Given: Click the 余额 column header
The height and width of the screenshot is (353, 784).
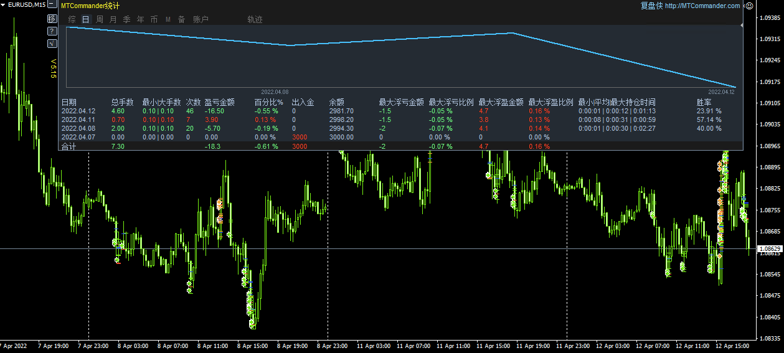Looking at the screenshot, I should pos(337,102).
